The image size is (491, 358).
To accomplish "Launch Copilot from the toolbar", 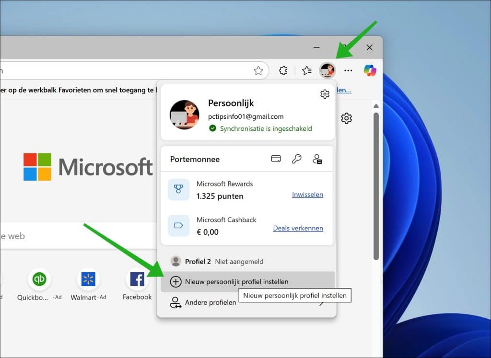I will point(370,70).
